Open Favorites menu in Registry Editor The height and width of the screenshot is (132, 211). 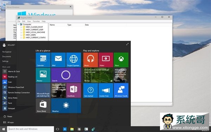pyautogui.click(x=36, y=21)
